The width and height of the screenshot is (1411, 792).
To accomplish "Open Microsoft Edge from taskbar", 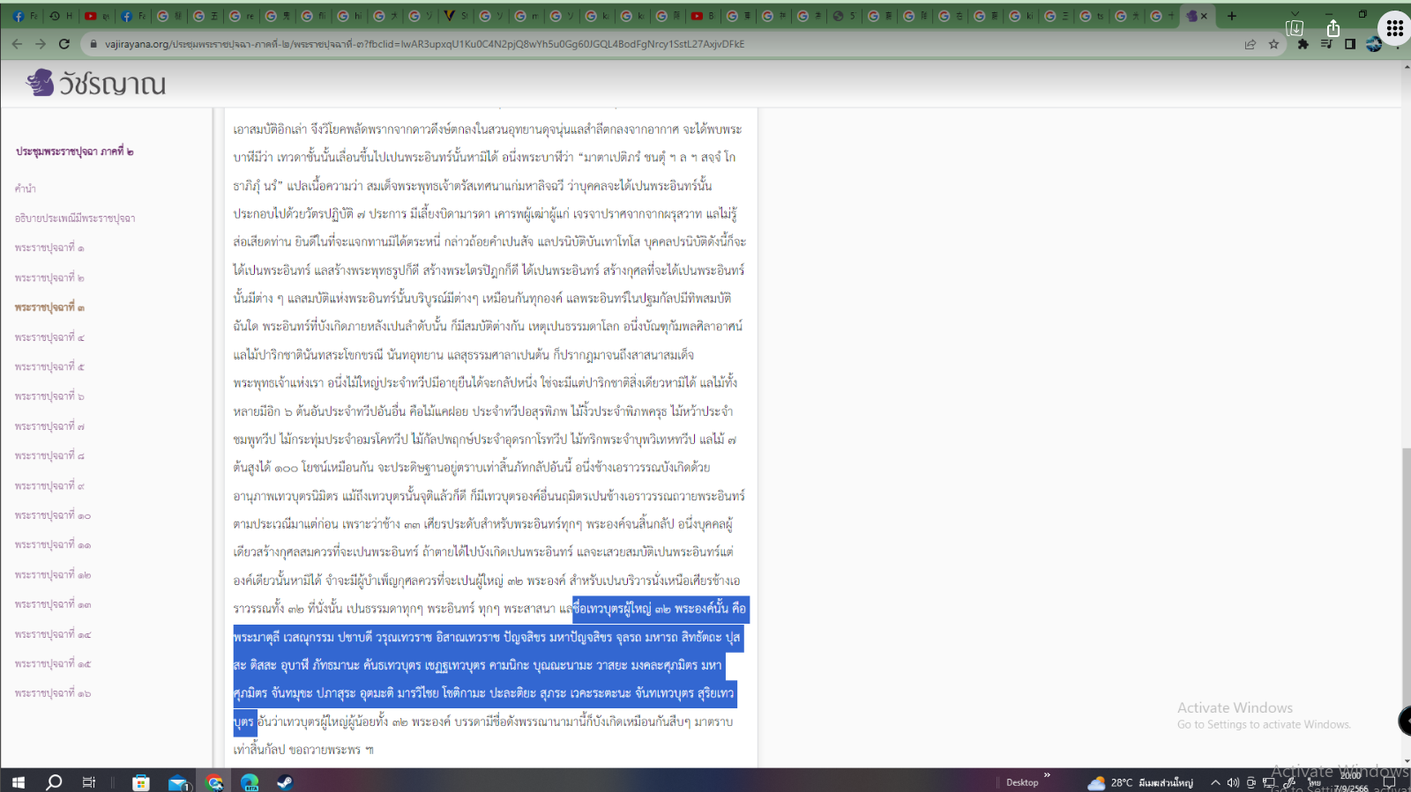I will 250,781.
